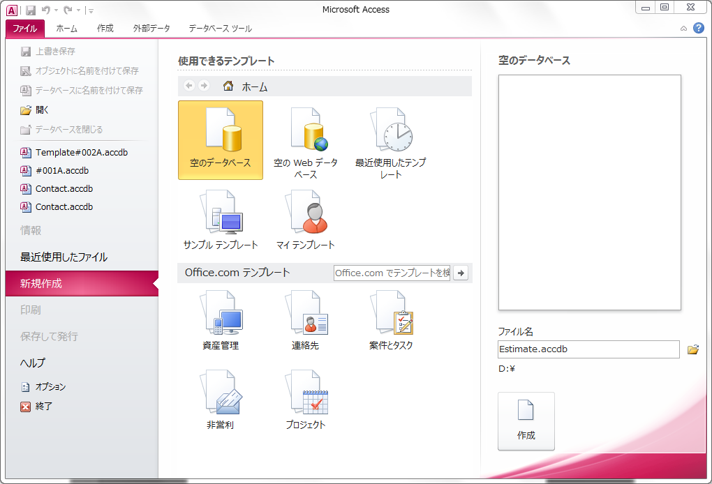
Task: Click the 作成 button to create database
Action: point(526,421)
